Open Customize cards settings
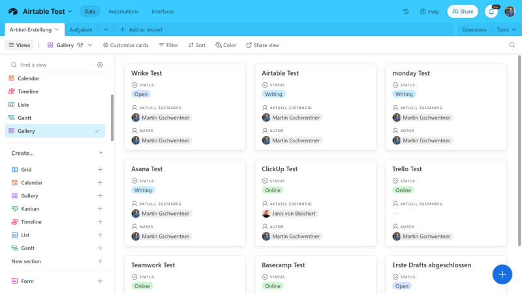Viewport: 522px width, 294px height. click(125, 45)
